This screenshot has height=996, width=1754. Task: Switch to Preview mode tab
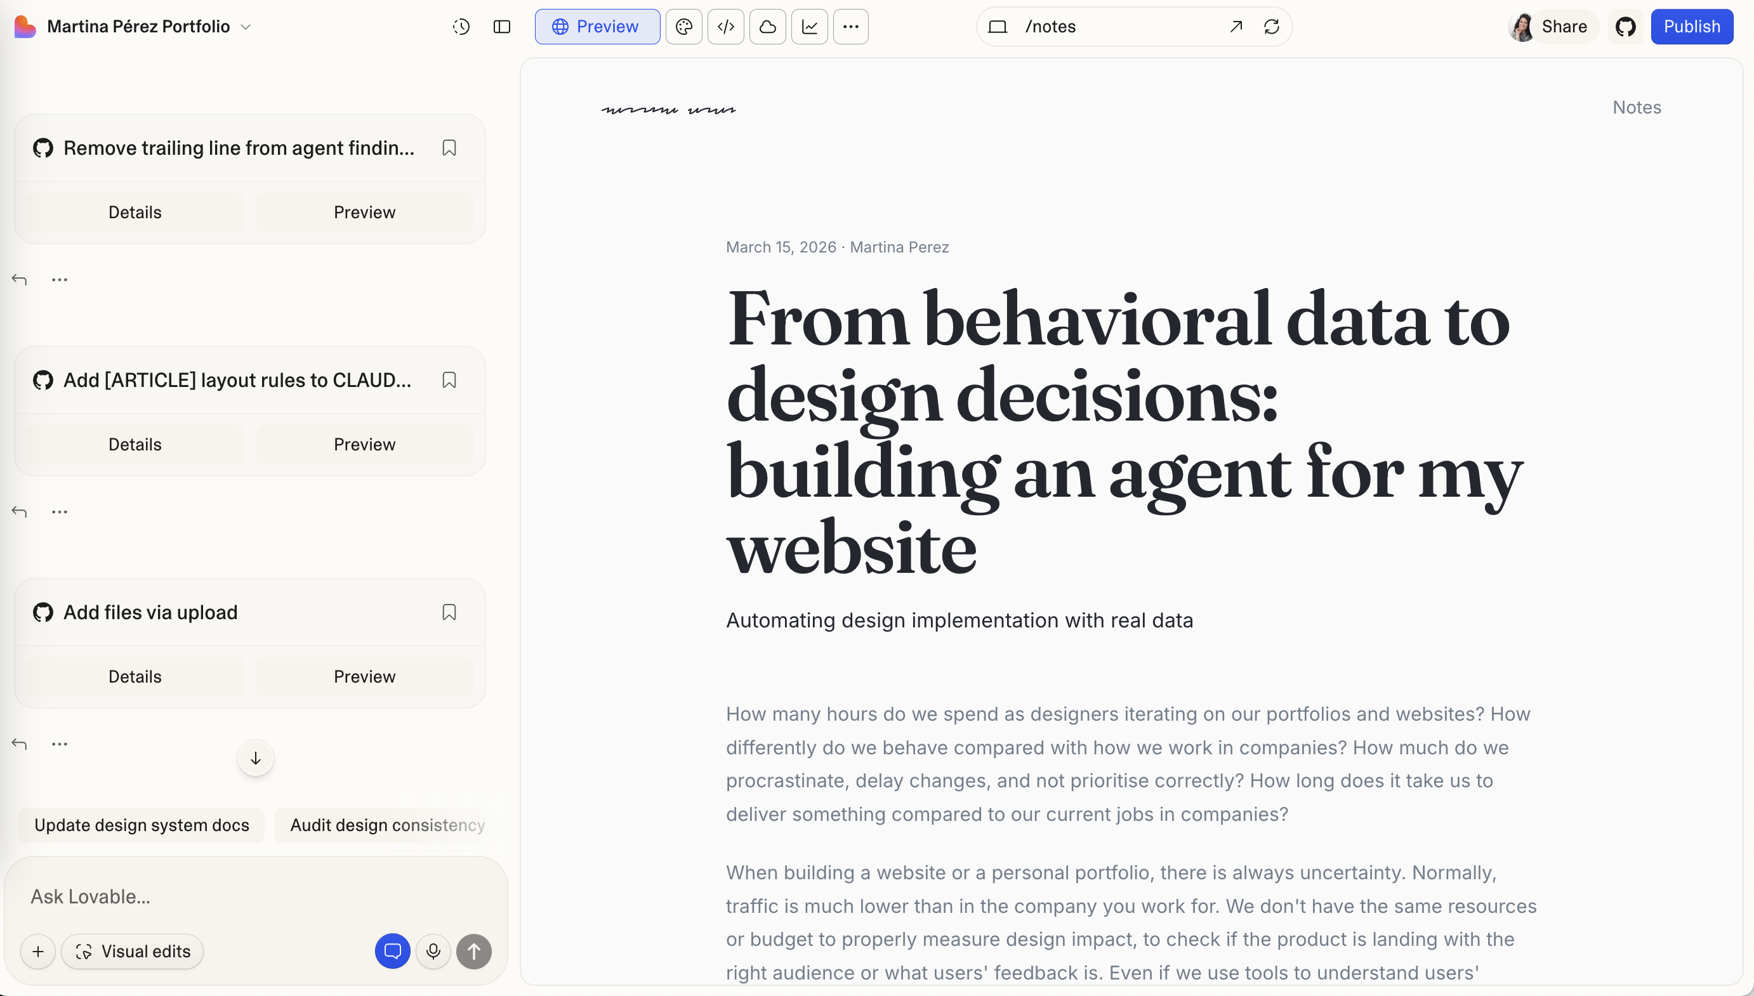click(x=597, y=27)
